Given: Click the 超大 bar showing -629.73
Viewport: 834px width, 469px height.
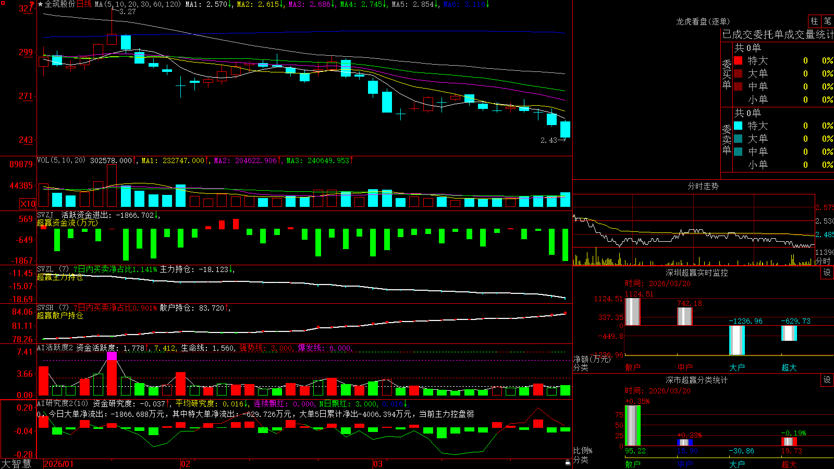Looking at the screenshot, I should pyautogui.click(x=789, y=333).
